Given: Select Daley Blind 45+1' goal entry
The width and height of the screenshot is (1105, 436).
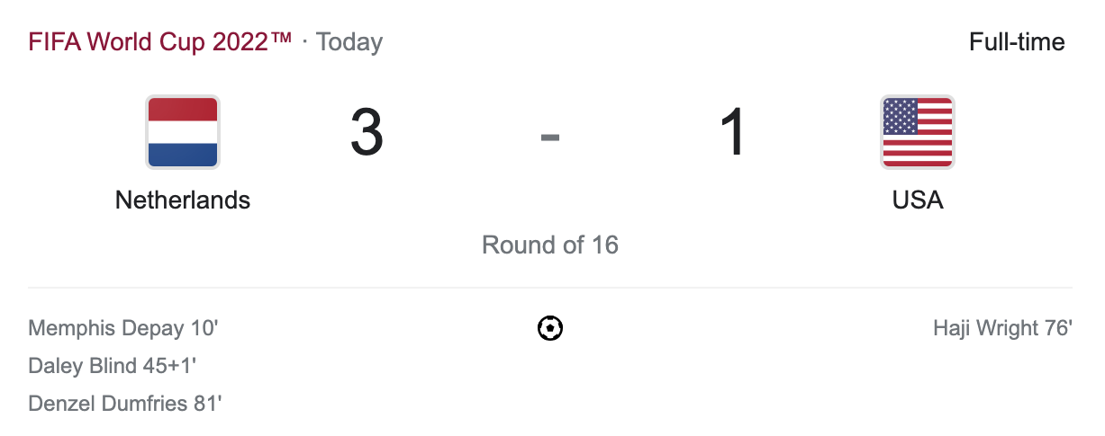Looking at the screenshot, I should coord(113,366).
